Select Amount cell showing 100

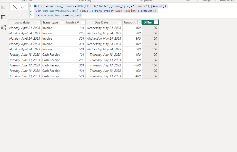[x=132, y=28]
